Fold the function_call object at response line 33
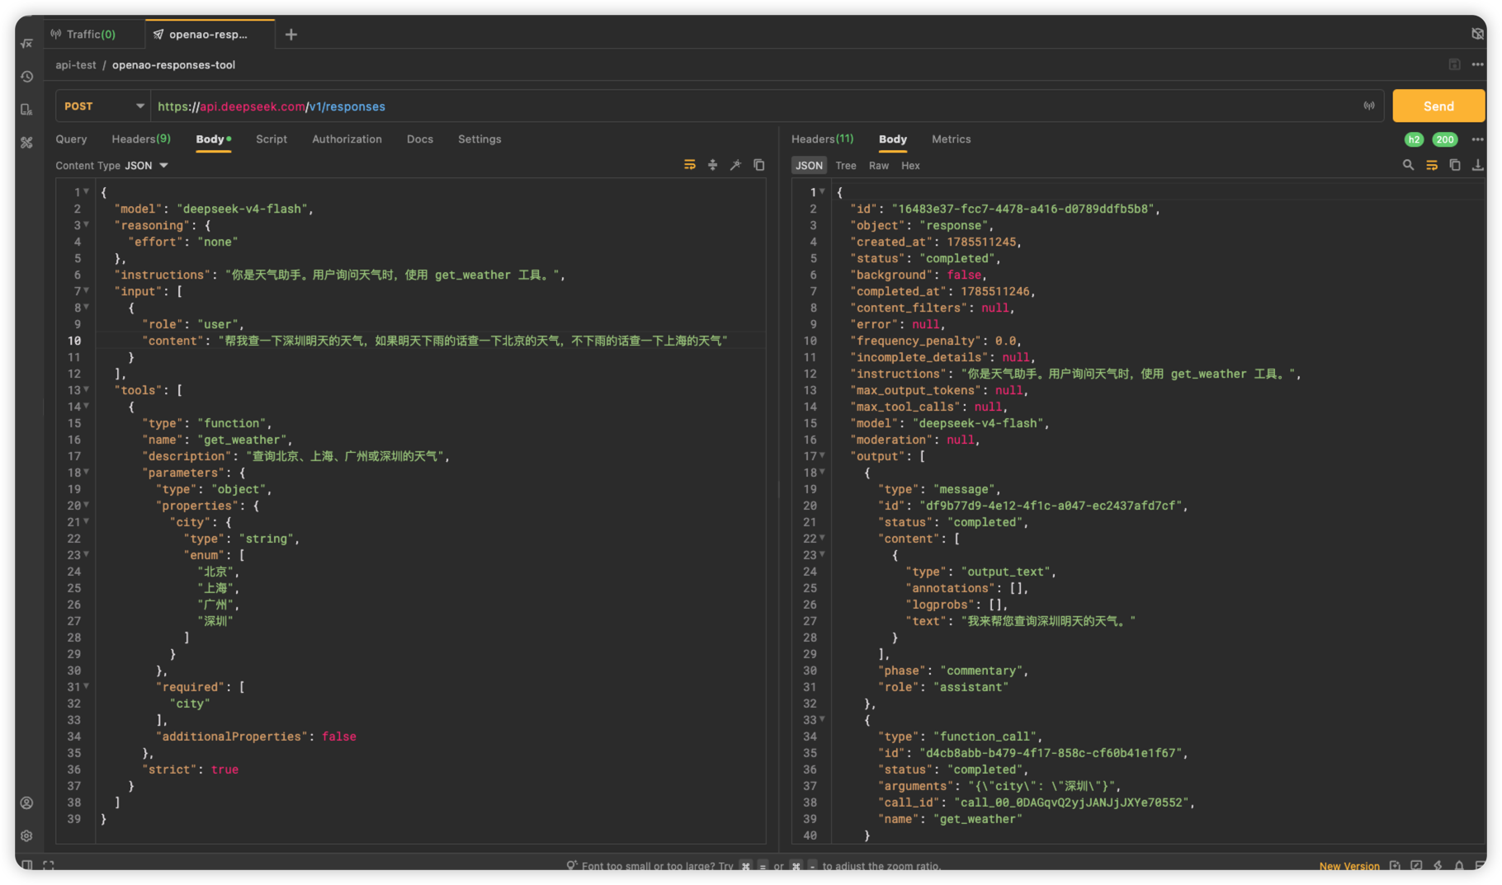The height and width of the screenshot is (885, 1502). point(822,719)
